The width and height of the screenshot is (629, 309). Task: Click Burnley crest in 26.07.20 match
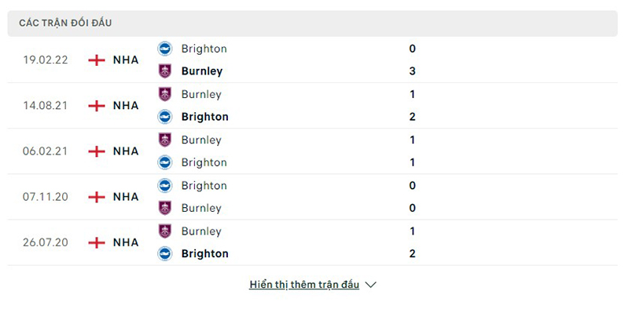pyautogui.click(x=165, y=231)
